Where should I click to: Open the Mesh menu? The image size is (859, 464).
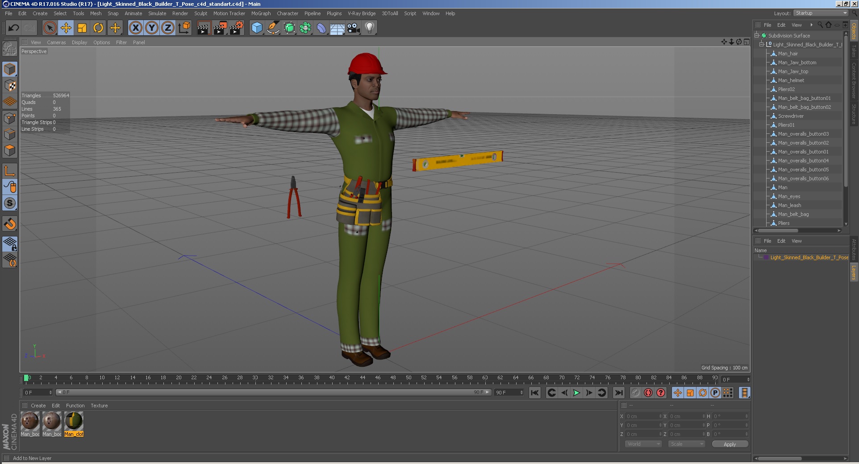click(x=96, y=13)
